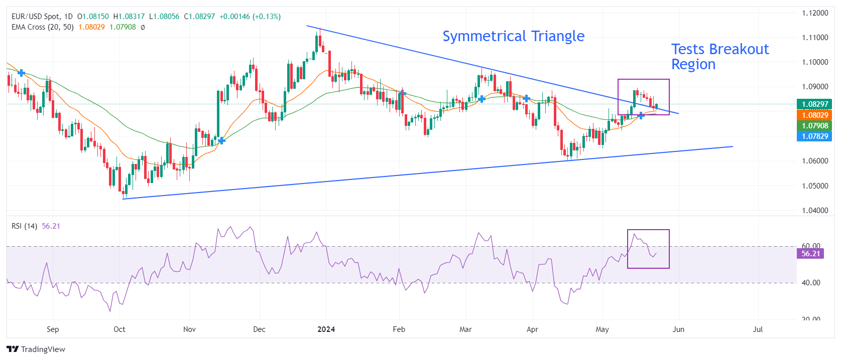Select the RSI (14) indicator label
Image resolution: width=841 pixels, height=360 pixels.
tap(24, 226)
